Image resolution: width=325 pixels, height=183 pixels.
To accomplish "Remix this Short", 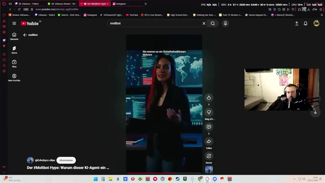I will point(209,156).
